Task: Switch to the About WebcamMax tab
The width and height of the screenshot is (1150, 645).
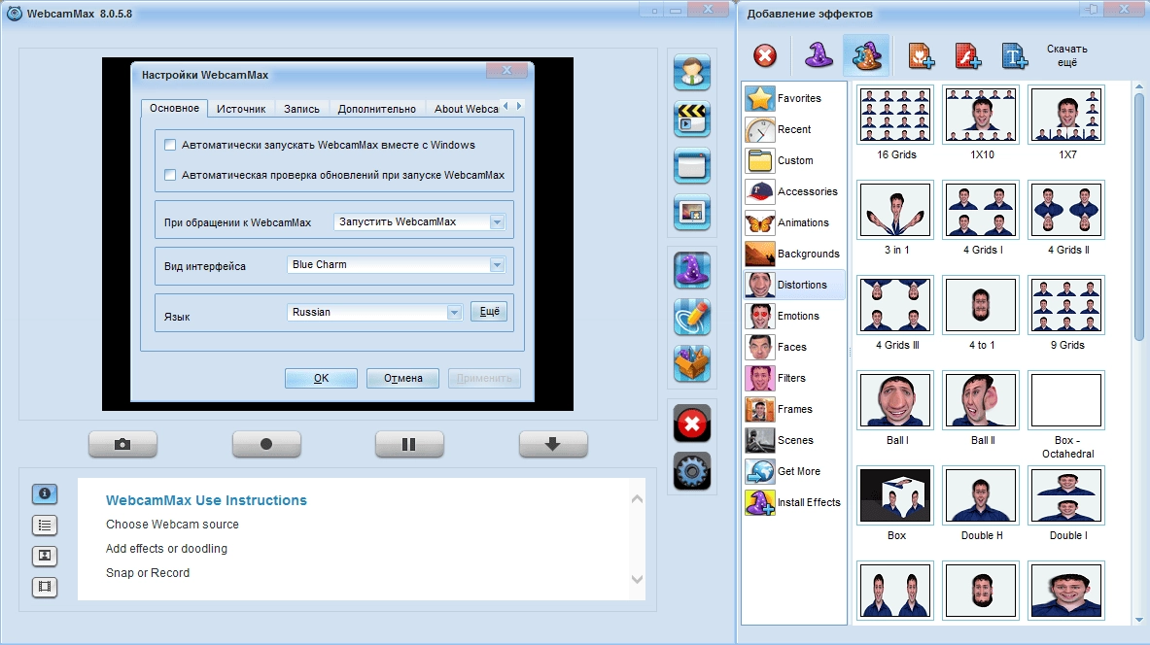Action: tap(465, 109)
